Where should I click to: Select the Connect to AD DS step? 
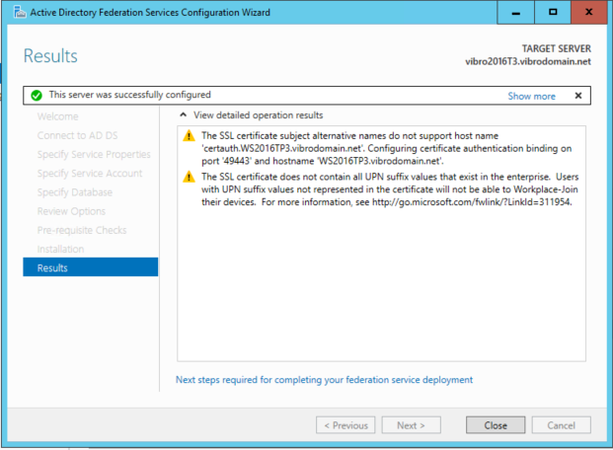(x=77, y=135)
